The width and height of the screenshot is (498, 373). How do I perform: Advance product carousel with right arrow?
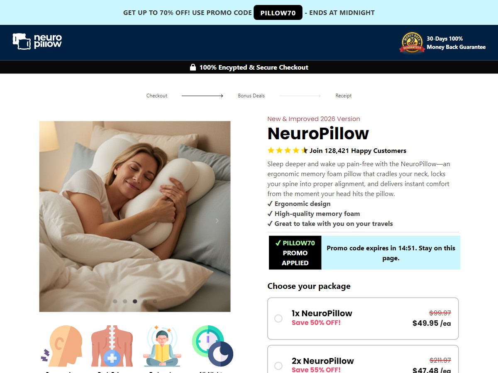click(x=217, y=221)
